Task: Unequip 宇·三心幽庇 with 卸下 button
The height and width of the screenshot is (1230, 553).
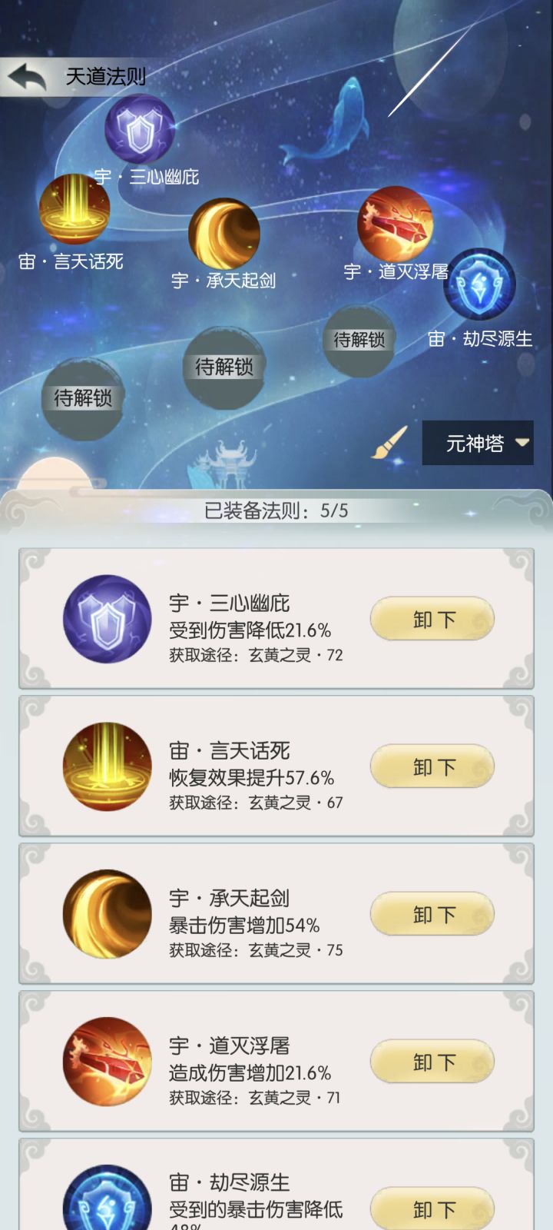Action: [432, 620]
